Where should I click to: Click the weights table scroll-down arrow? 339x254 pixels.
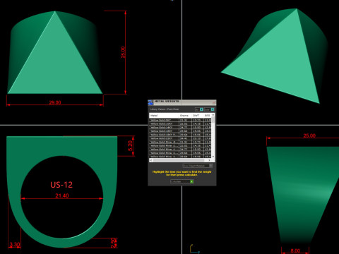213,157
